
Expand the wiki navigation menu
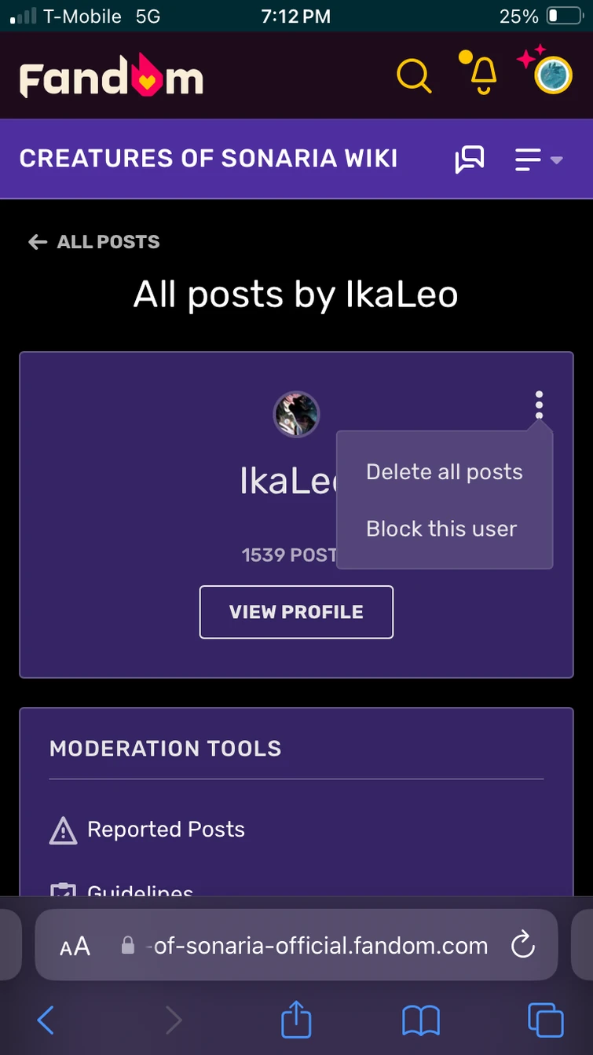[538, 160]
